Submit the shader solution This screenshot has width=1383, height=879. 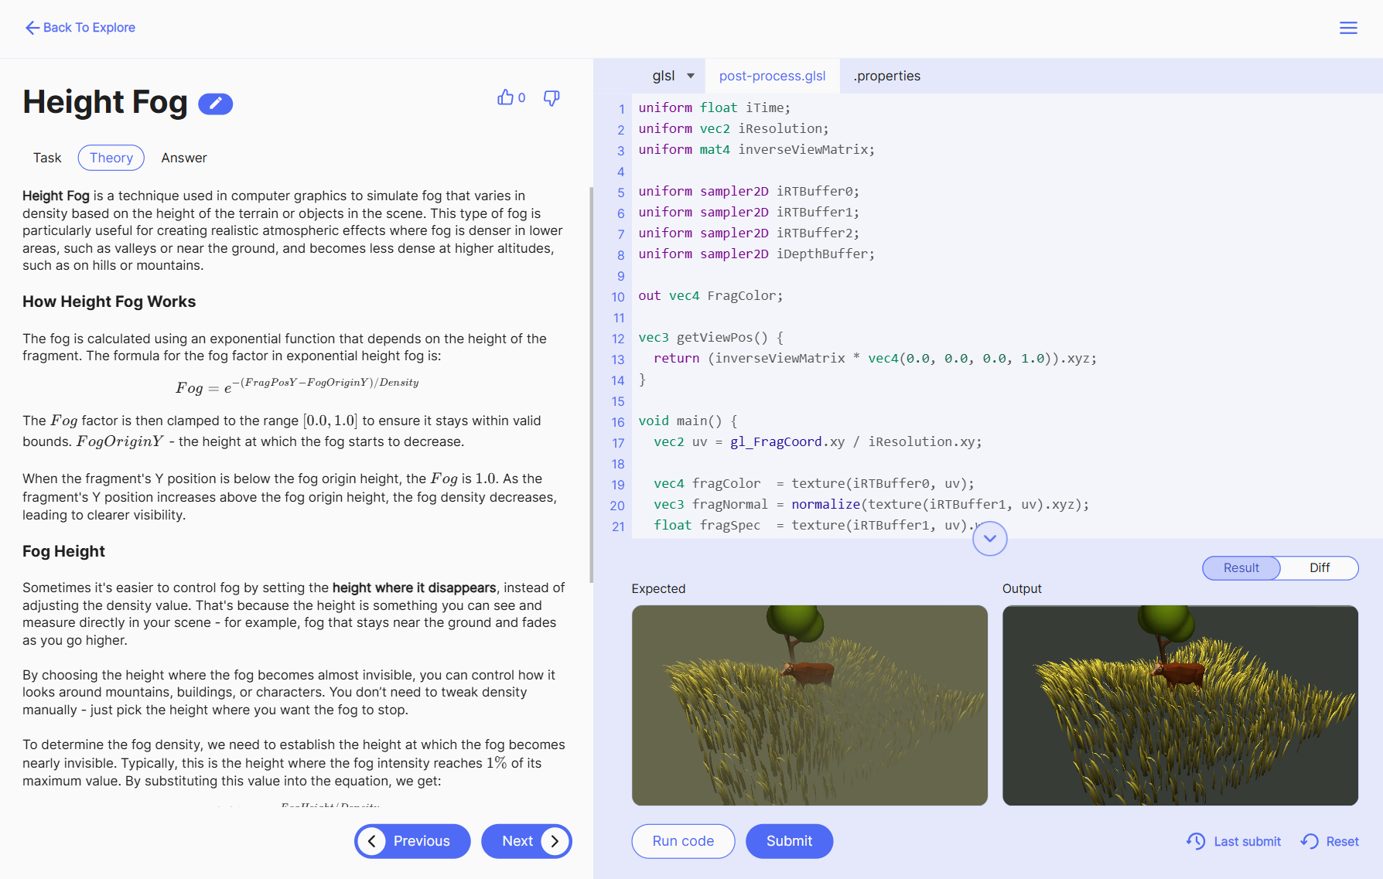point(789,841)
